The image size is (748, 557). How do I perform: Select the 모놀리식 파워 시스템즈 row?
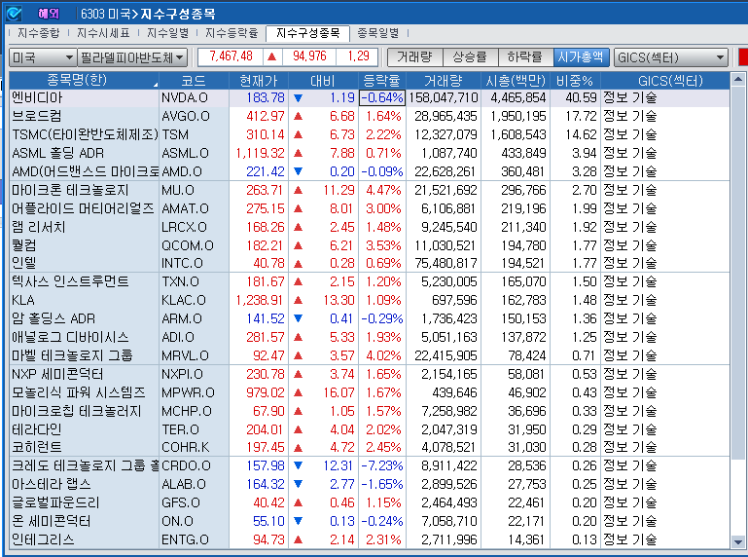[x=370, y=392]
